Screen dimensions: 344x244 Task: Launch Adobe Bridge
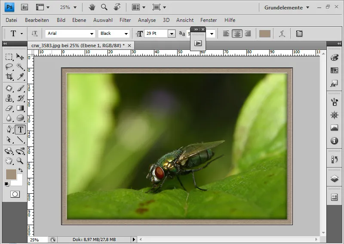pos(25,7)
